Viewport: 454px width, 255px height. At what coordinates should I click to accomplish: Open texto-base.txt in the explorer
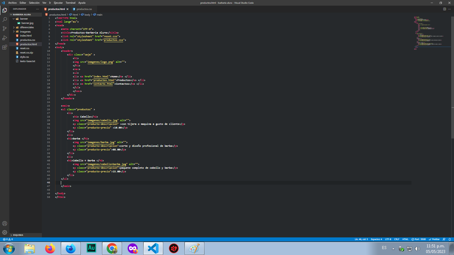pyautogui.click(x=26, y=61)
